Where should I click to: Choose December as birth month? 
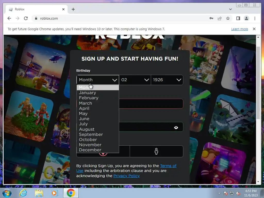98,150
